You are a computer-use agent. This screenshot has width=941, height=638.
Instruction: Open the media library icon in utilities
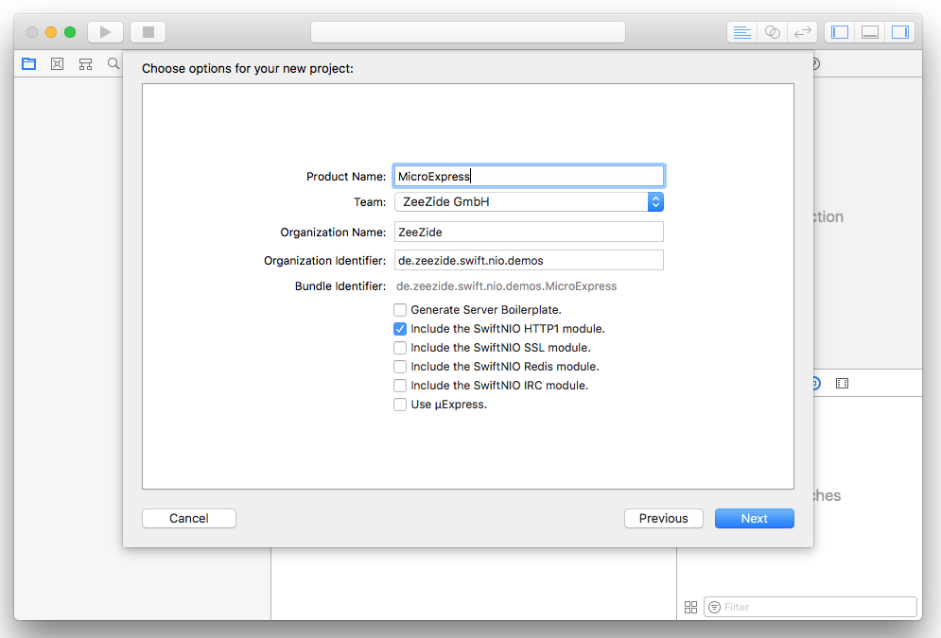tap(842, 383)
